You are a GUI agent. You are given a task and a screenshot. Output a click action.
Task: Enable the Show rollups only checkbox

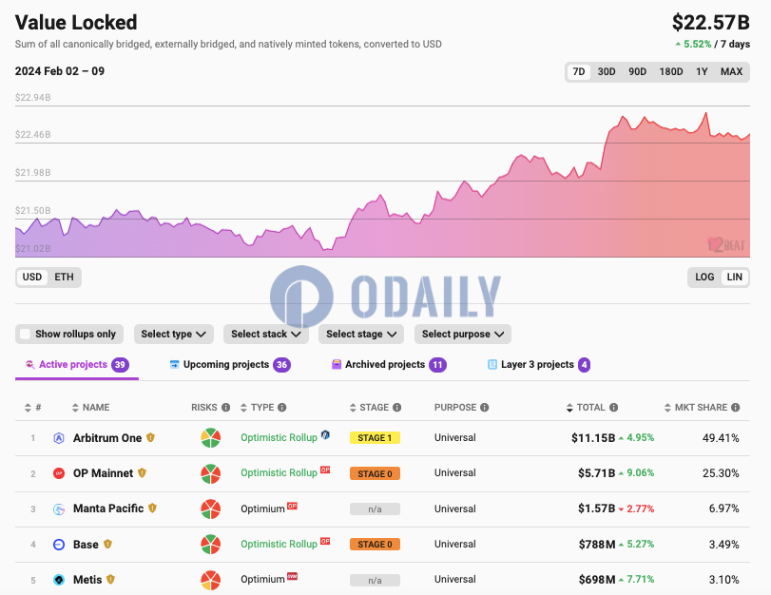click(25, 334)
